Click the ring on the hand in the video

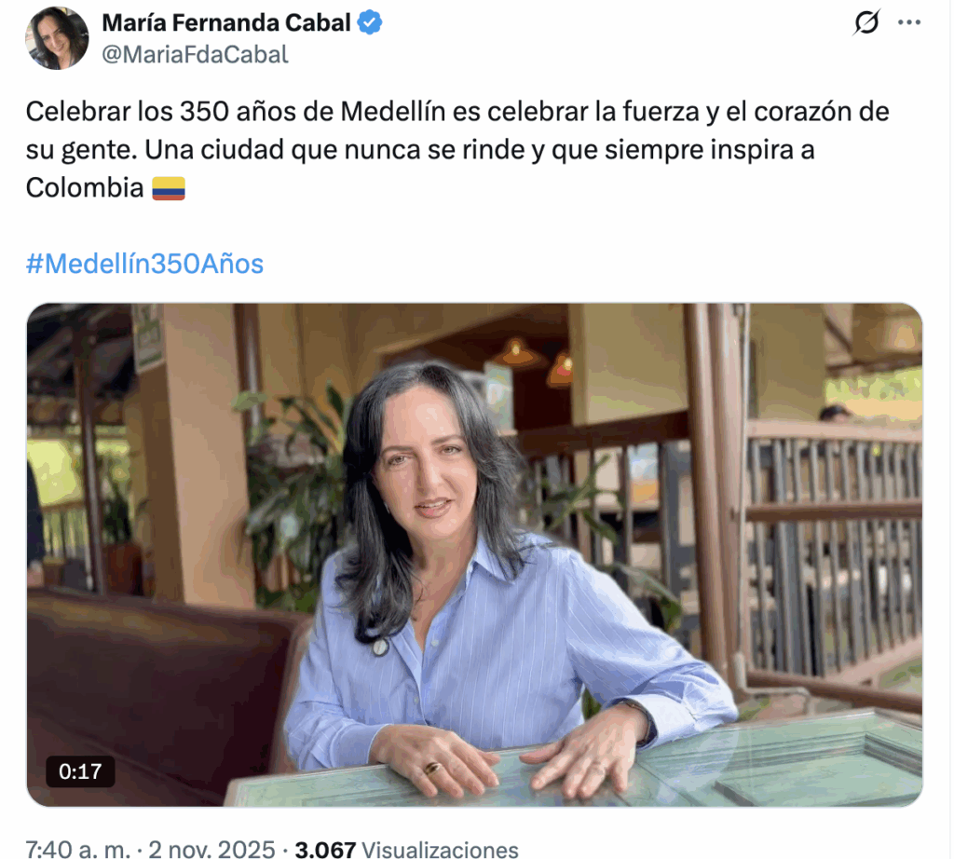click(x=432, y=769)
